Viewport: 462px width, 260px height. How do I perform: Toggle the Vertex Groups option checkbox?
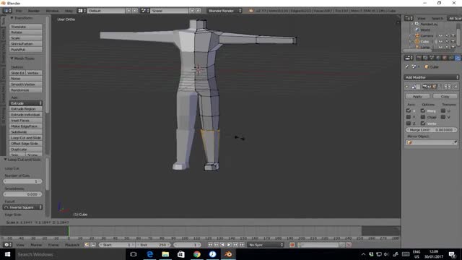point(423,123)
